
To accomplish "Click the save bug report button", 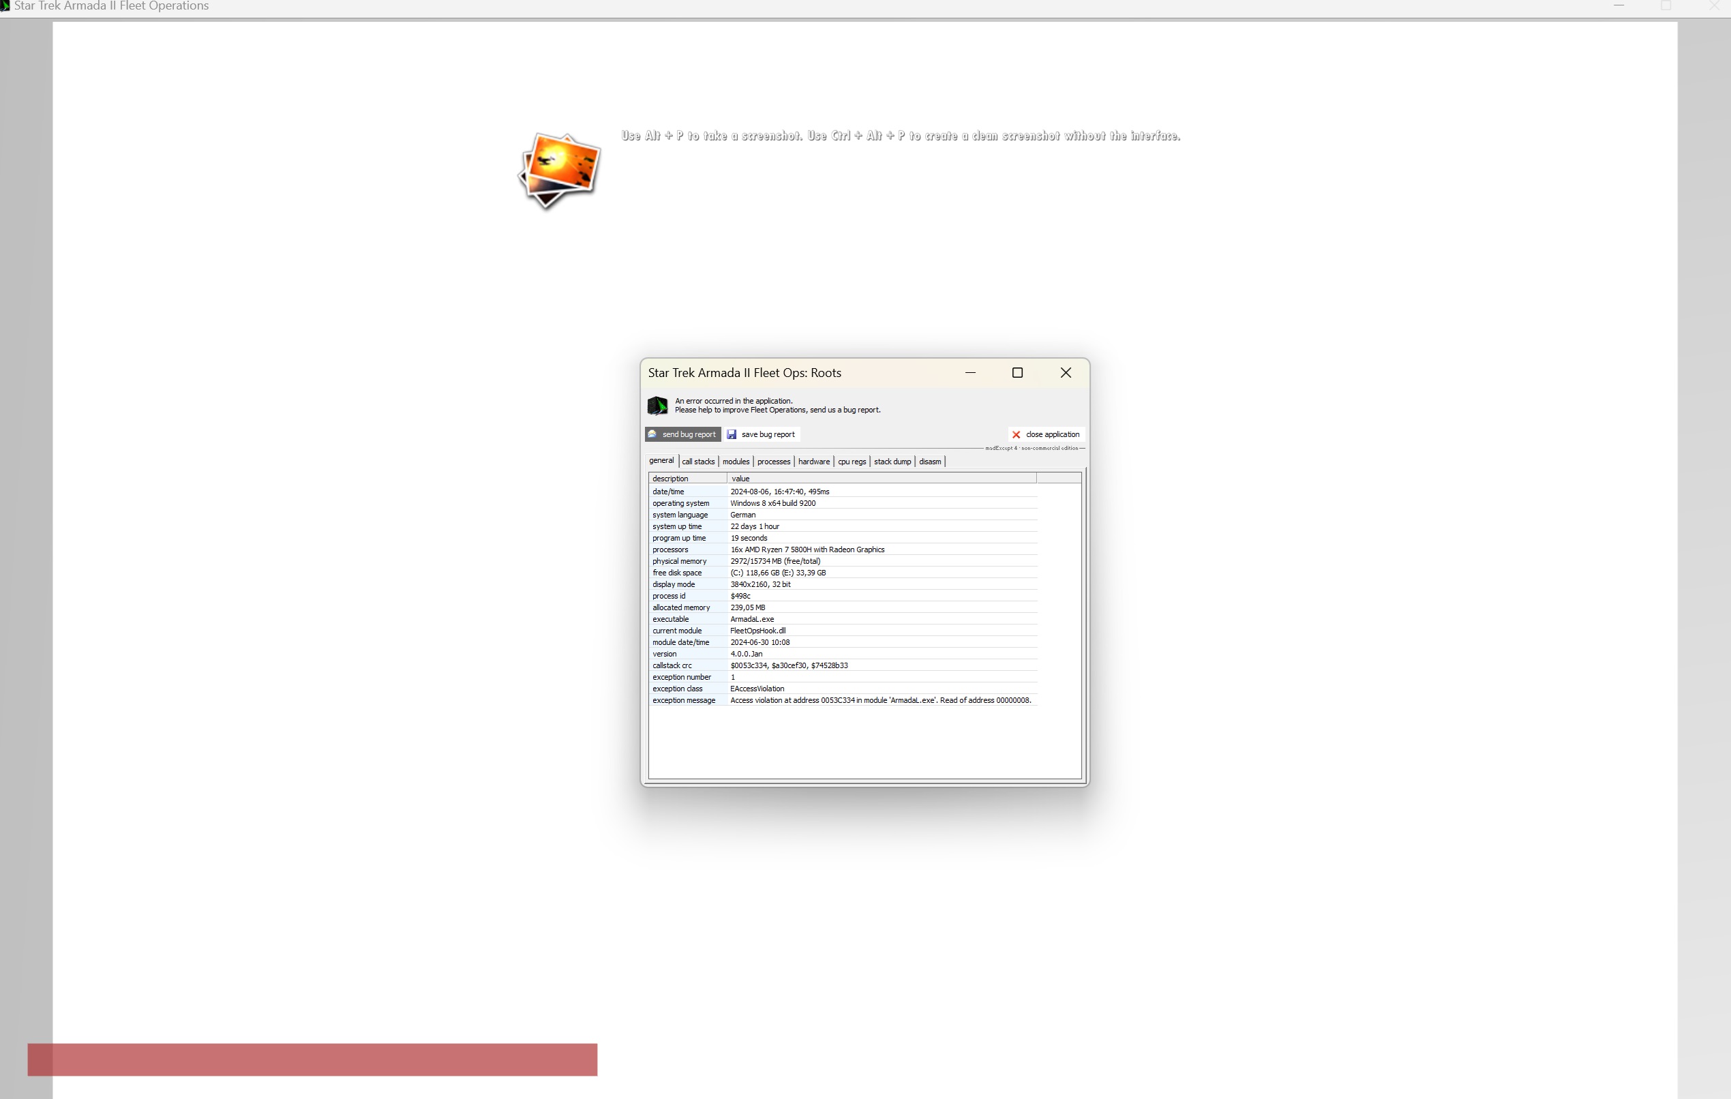I will click(x=762, y=434).
